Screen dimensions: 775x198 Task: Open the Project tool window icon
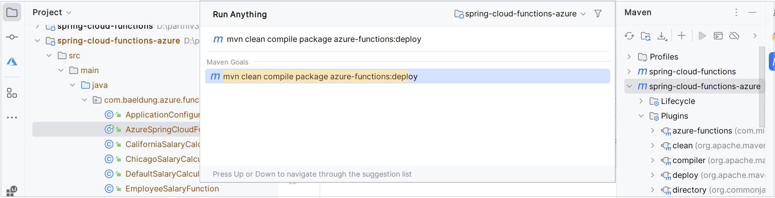pos(12,13)
